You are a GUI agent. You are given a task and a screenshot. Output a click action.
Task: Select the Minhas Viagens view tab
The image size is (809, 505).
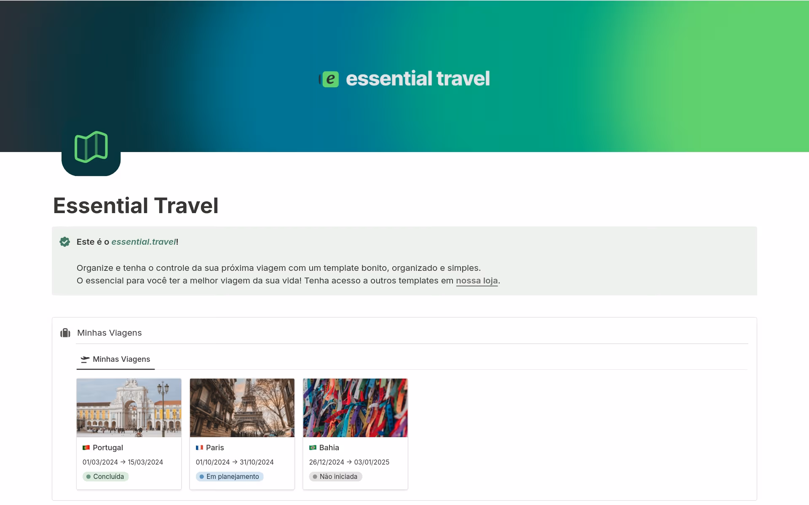point(121,359)
